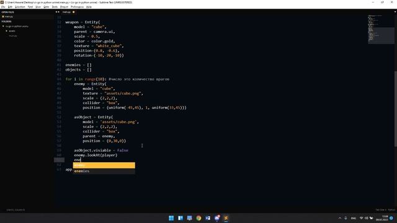Collapse the cs-go in python ursina folder

pyautogui.click(x=3, y=26)
